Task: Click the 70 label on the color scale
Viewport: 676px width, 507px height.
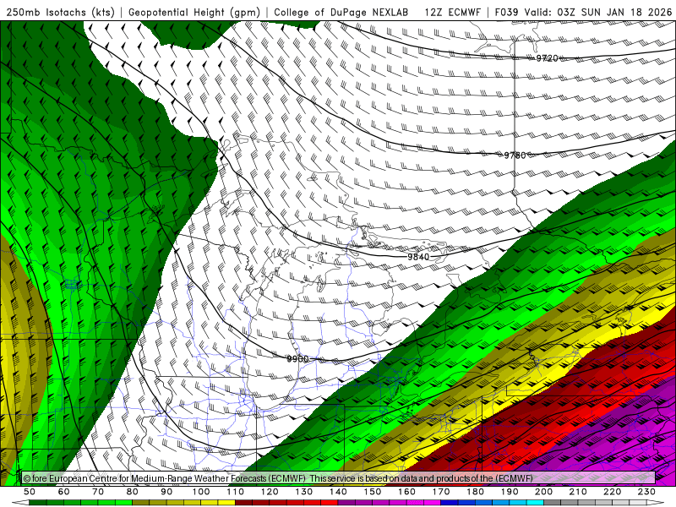Action: (x=98, y=492)
